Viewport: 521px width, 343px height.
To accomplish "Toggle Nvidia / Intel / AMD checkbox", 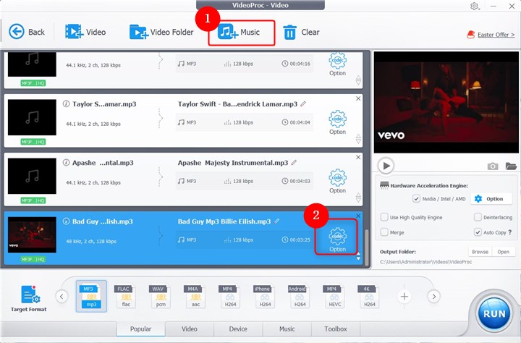I will (x=416, y=199).
